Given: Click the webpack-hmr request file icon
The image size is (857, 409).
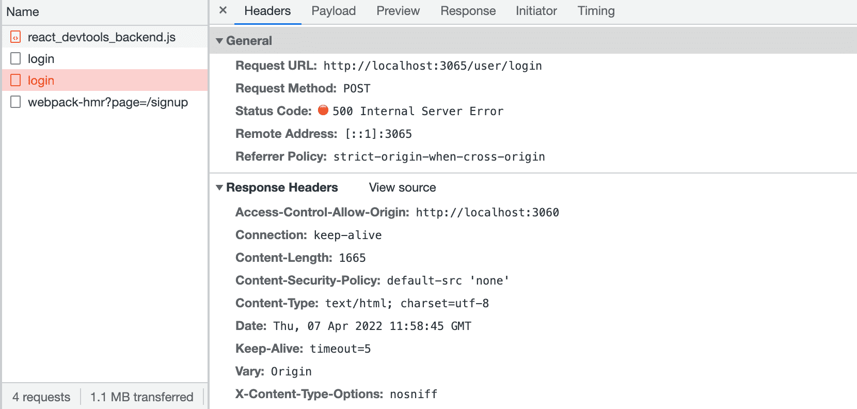Looking at the screenshot, I should (x=16, y=102).
